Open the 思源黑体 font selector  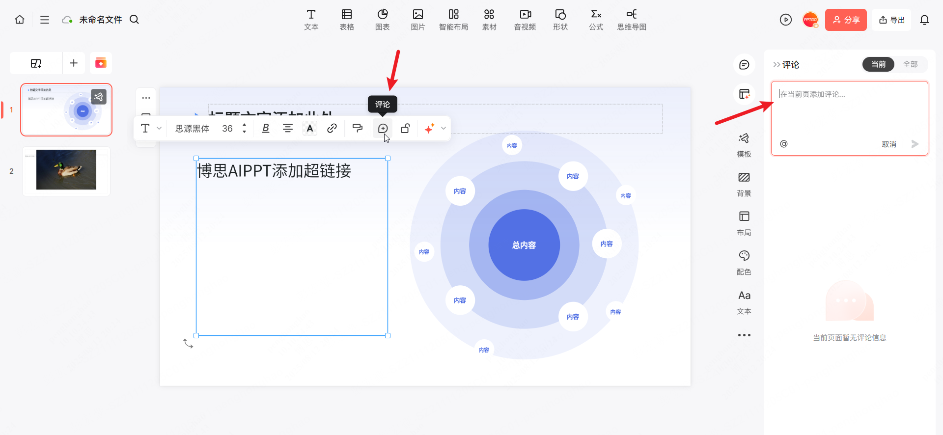point(193,128)
